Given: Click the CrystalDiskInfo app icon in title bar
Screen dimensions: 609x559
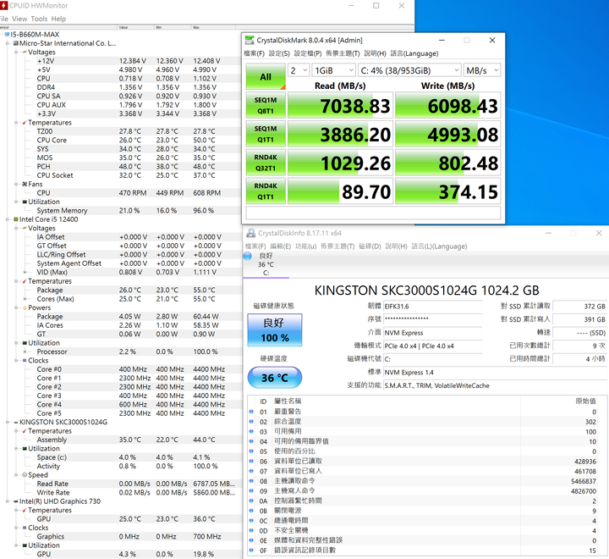Looking at the screenshot, I should point(251,233).
